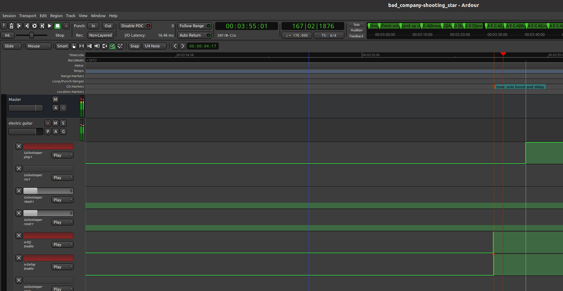This screenshot has width=563, height=291.
Task: Toggle the metronome click button
Action: (x=12, y=26)
